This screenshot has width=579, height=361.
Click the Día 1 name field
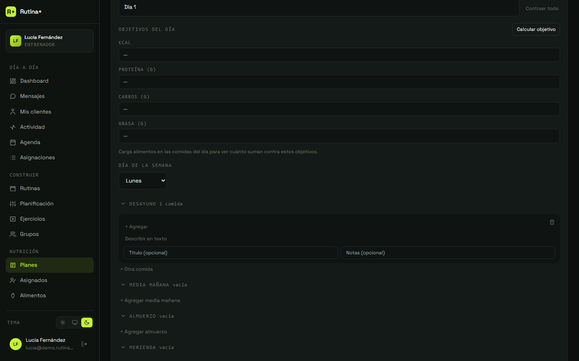click(319, 8)
